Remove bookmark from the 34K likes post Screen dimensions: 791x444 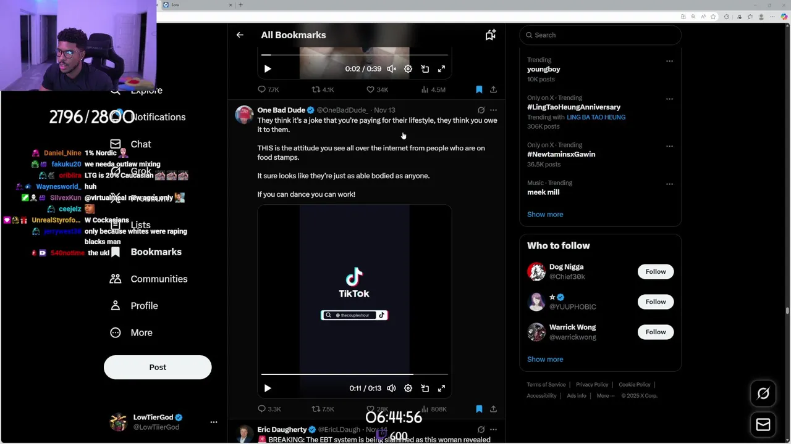tap(479, 89)
